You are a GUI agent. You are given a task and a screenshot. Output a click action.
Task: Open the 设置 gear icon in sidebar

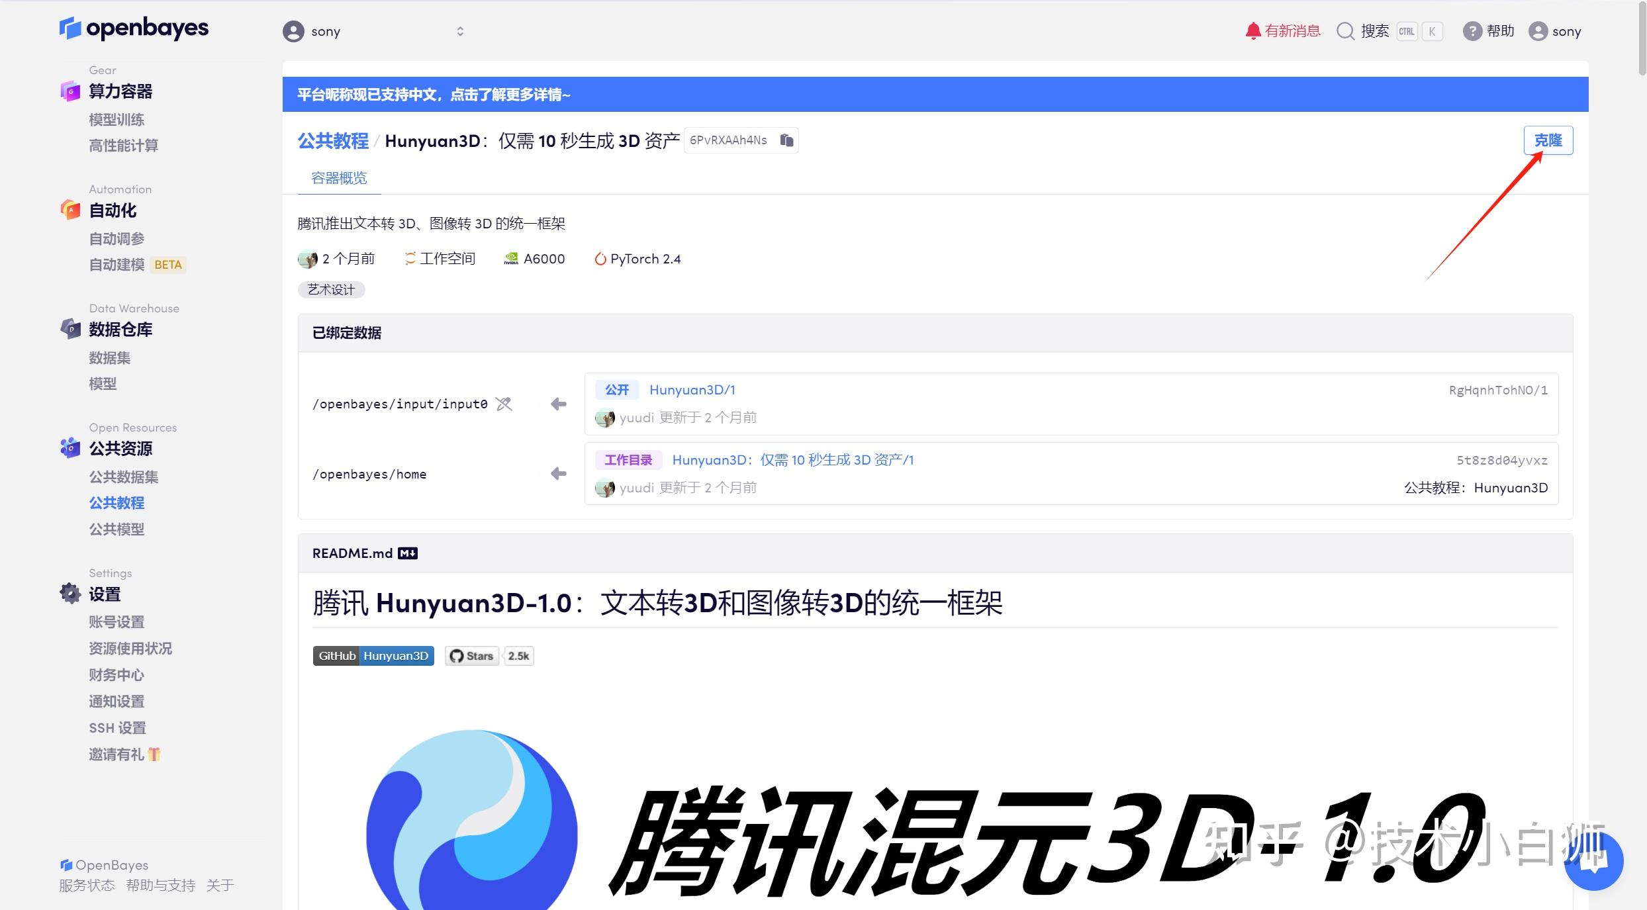[70, 594]
